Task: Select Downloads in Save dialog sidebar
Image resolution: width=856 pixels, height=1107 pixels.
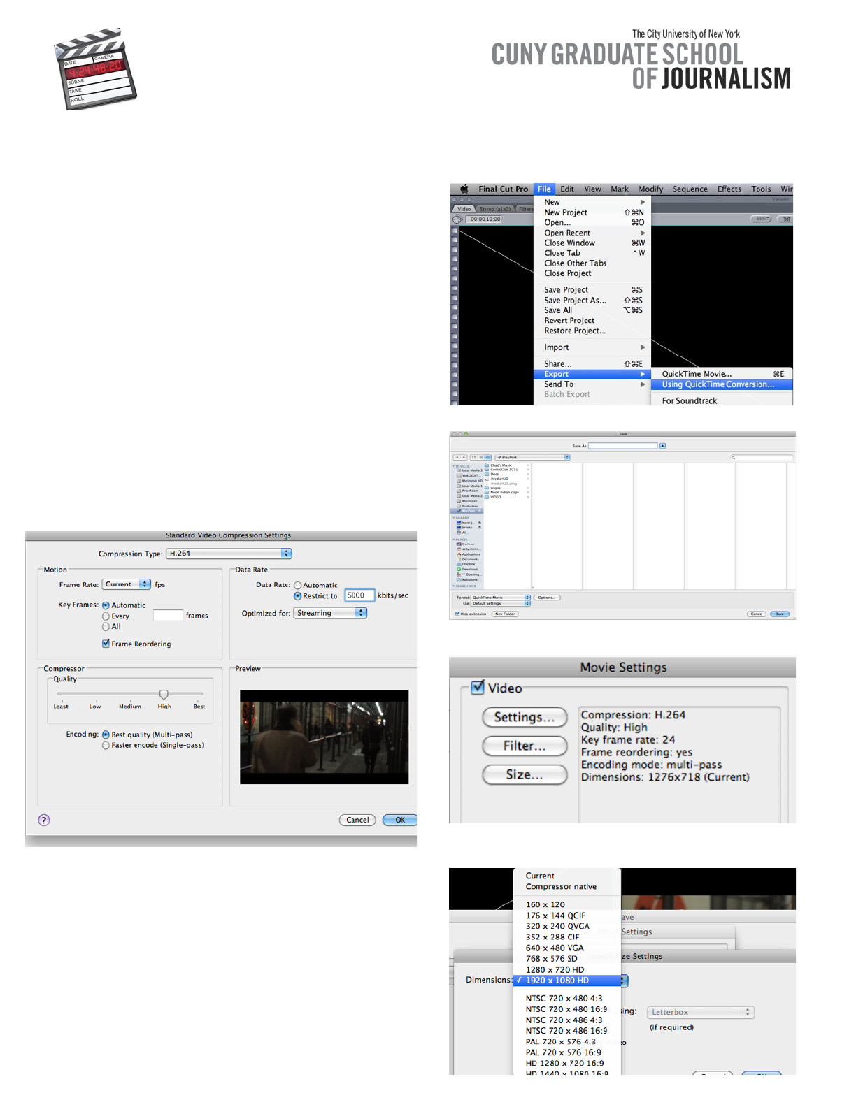Action: click(x=468, y=569)
